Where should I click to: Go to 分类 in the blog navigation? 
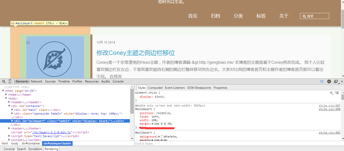pos(238,16)
